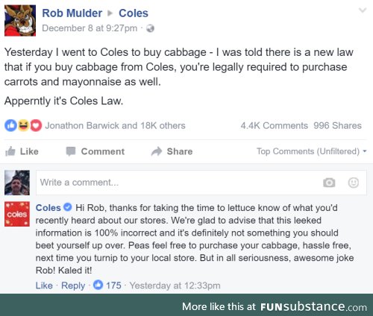
Task: Like the post with the Like button
Action: (22, 151)
